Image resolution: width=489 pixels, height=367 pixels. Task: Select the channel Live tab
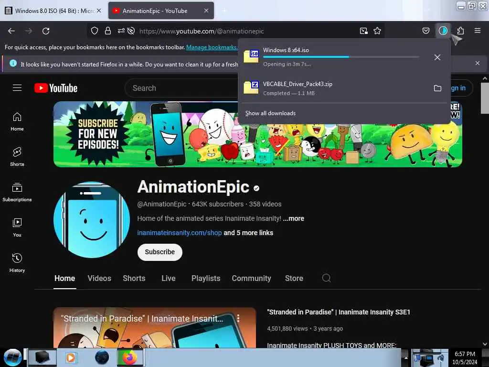[x=169, y=279]
